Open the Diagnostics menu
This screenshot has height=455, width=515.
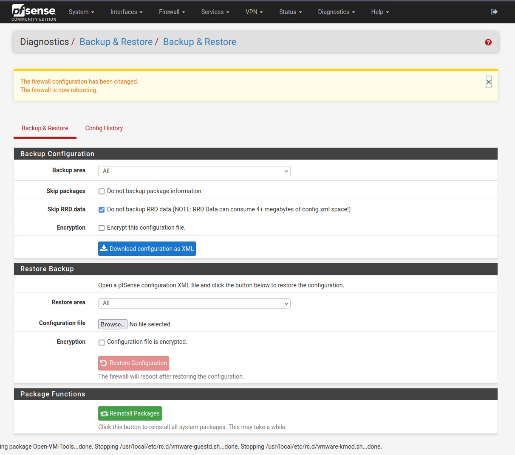(x=336, y=12)
